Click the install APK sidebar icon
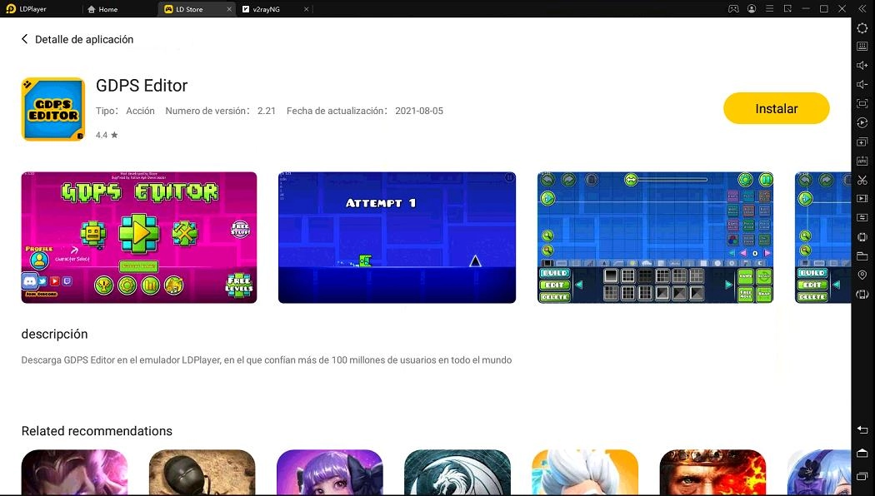This screenshot has height=496, width=875. (862, 161)
